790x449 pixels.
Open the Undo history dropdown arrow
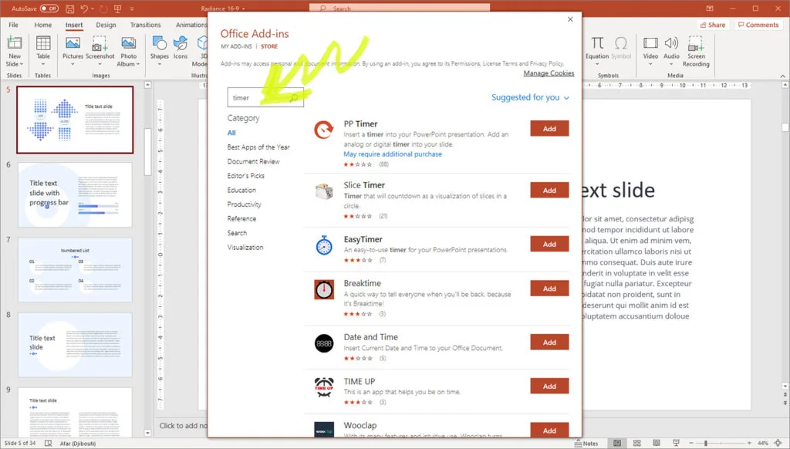(93, 8)
